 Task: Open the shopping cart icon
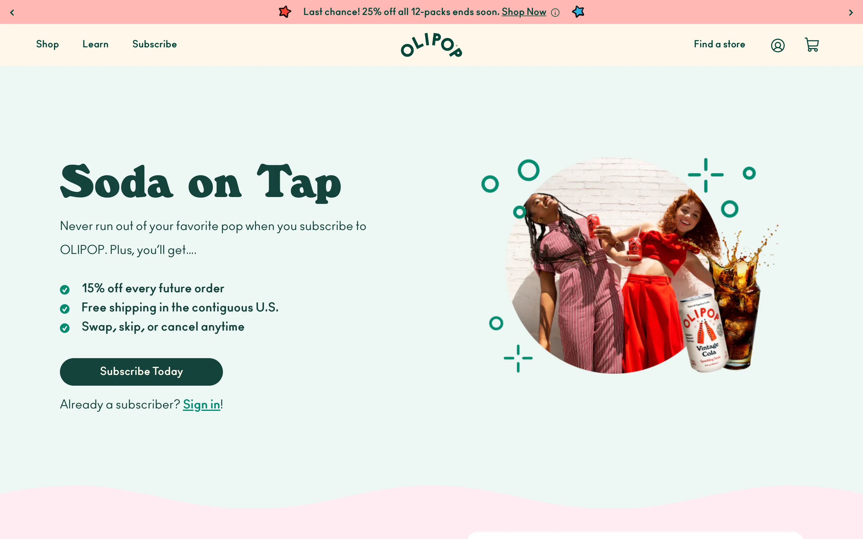click(812, 45)
